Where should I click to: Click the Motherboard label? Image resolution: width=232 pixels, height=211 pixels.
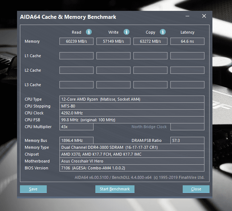pyautogui.click(x=37, y=161)
